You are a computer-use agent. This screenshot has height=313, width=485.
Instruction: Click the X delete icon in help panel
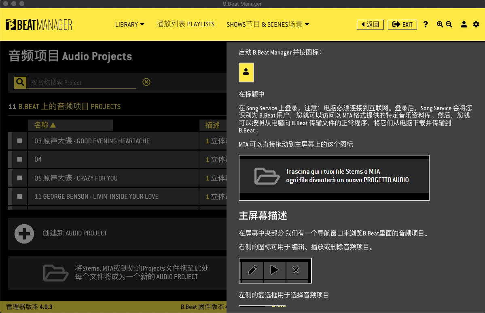point(296,270)
